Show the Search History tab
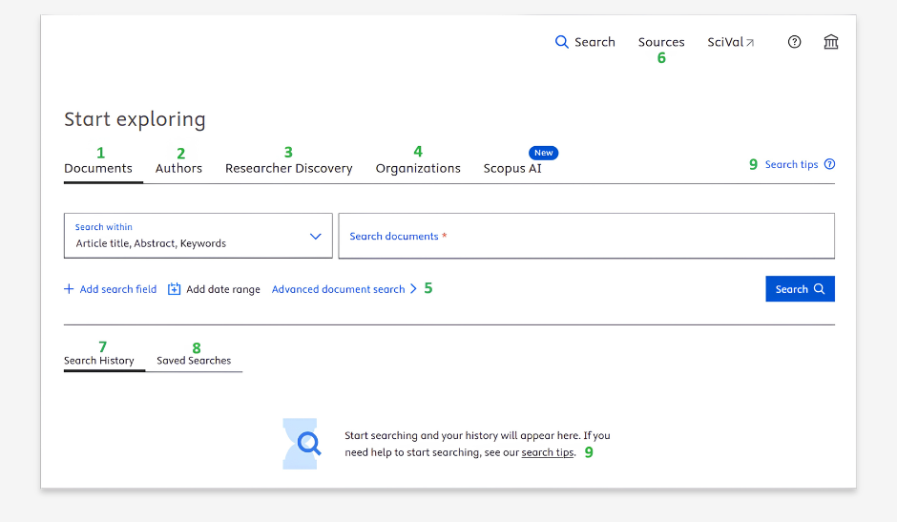 coord(99,361)
